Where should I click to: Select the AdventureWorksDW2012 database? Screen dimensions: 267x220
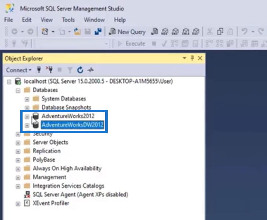pos(72,125)
